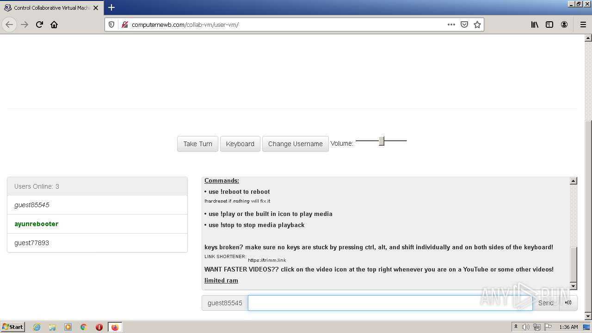Open the on-screen Keyboard
This screenshot has height=333, width=592.
tap(240, 144)
